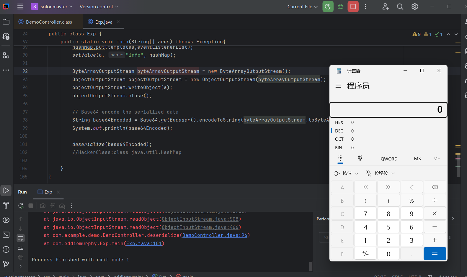Open the IntelliJ main menu hamburger
Image resolution: width=467 pixels, height=277 pixels.
pyautogui.click(x=20, y=6)
